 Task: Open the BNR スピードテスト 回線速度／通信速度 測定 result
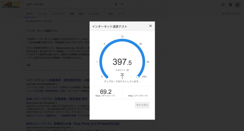click(x=57, y=99)
